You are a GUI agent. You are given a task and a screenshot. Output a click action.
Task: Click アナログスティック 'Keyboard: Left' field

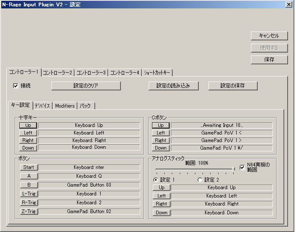(x=221, y=196)
